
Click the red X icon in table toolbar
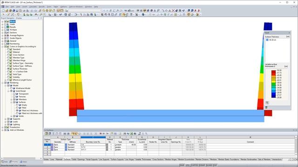(101, 134)
